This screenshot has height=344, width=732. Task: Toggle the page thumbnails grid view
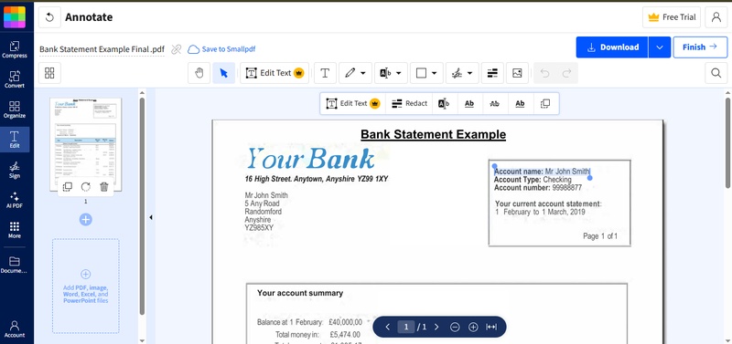tap(49, 73)
